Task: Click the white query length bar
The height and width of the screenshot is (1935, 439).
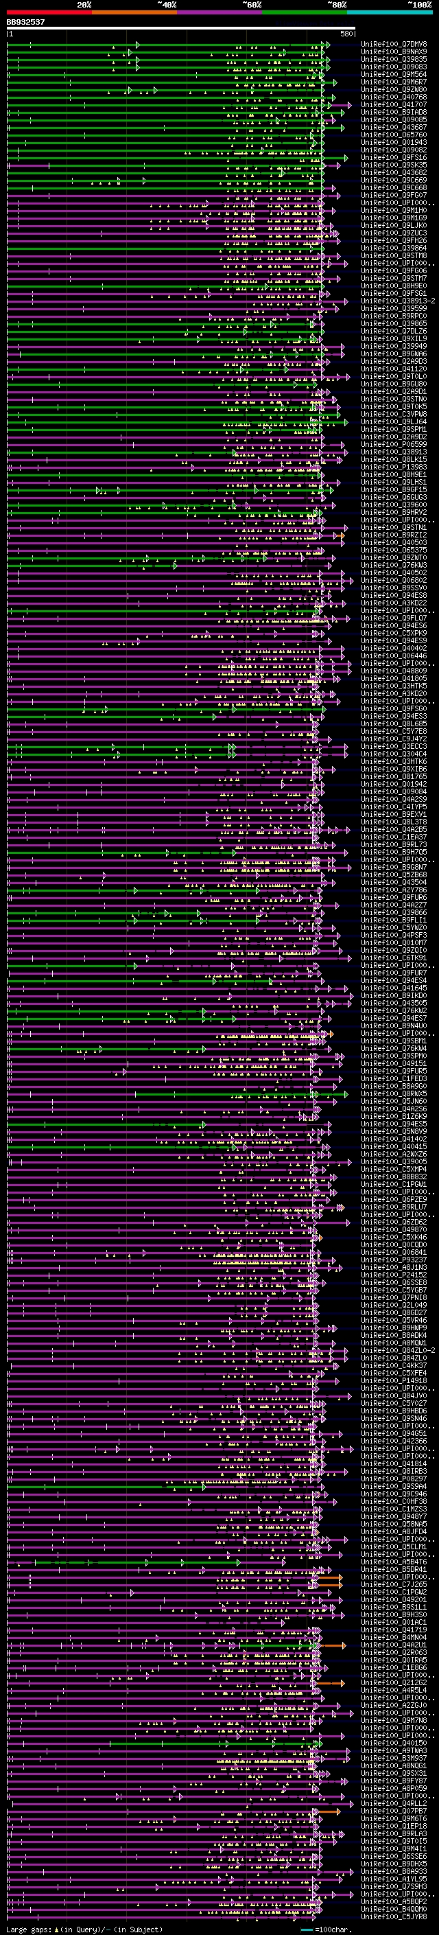Action: [x=181, y=27]
